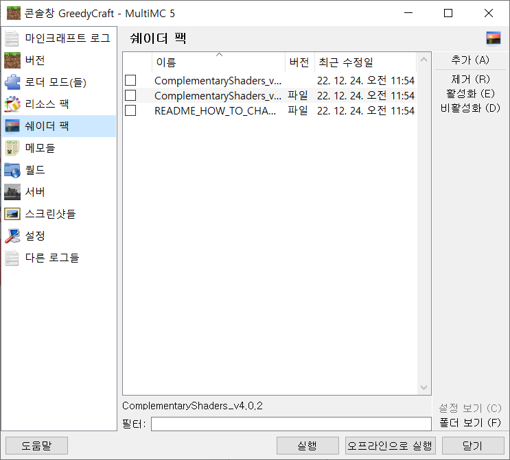Viewport: 510px width, 460px height.
Task: Click the sunset icon beside 쉐이더 팩
Action: (12, 126)
